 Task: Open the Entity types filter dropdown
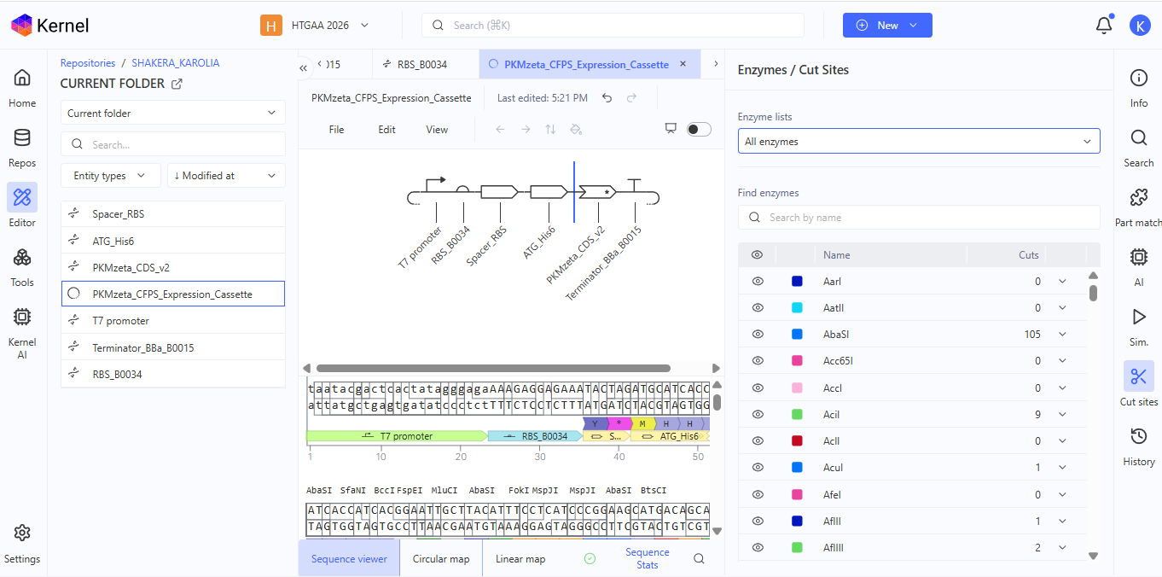[110, 176]
